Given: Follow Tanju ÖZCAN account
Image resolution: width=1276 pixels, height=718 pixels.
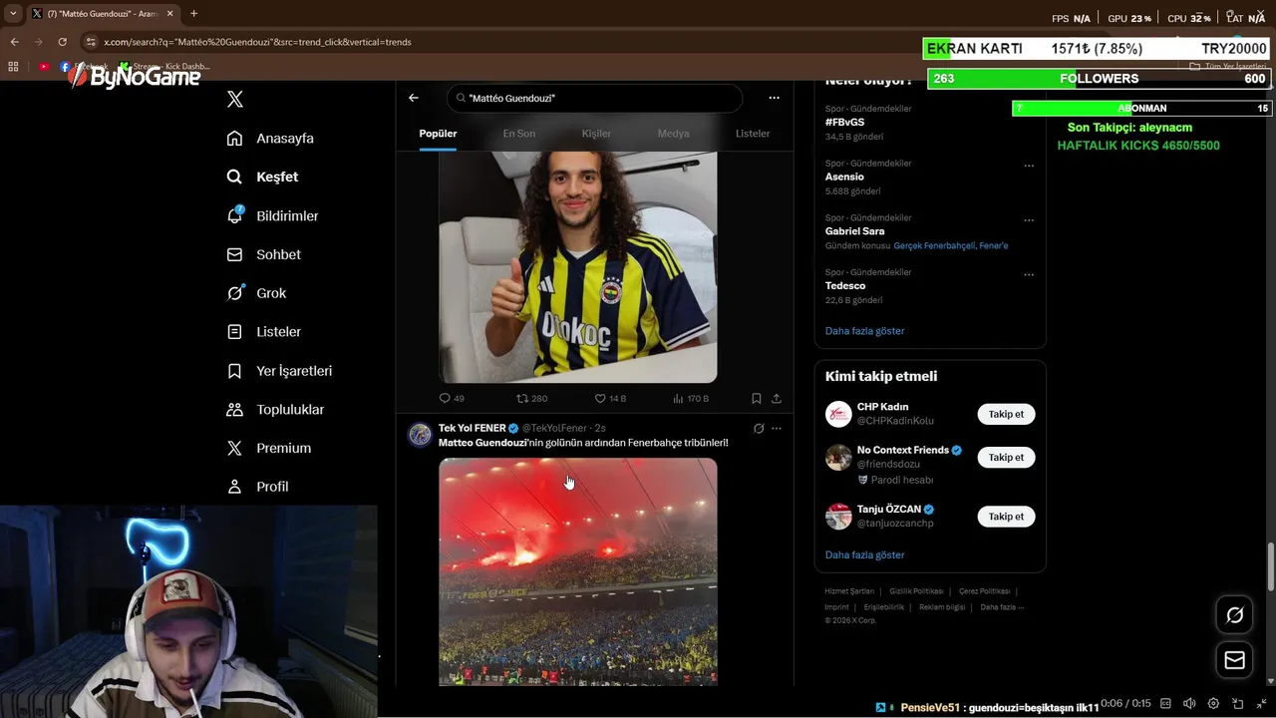Looking at the screenshot, I should pos(1006,517).
